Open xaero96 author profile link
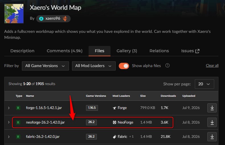Image resolution: width=225 pixels, height=145 pixels. 53,19
